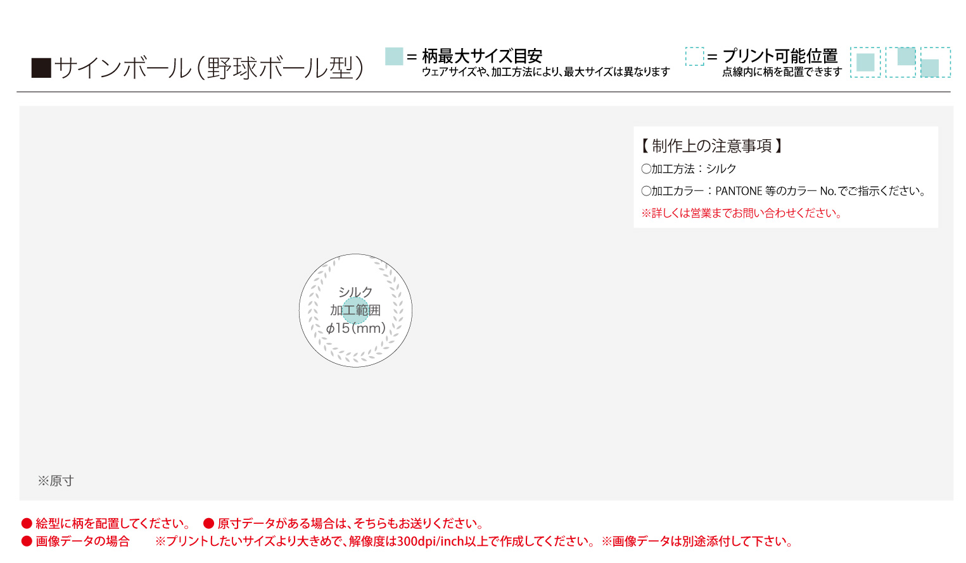Click the サインボール(野球ボール型) title text
The width and height of the screenshot is (966, 563).
point(209,68)
